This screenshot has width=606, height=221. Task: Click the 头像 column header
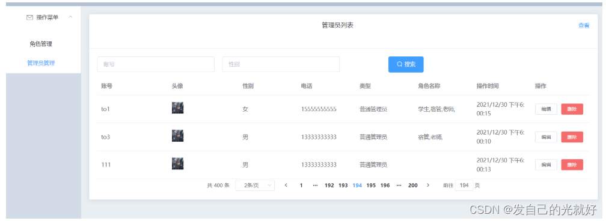[177, 86]
